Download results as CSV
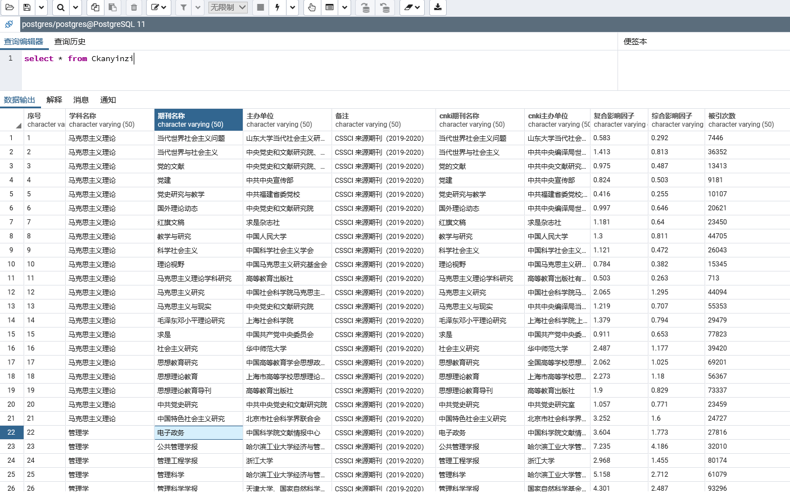The height and width of the screenshot is (493, 790). (438, 7)
